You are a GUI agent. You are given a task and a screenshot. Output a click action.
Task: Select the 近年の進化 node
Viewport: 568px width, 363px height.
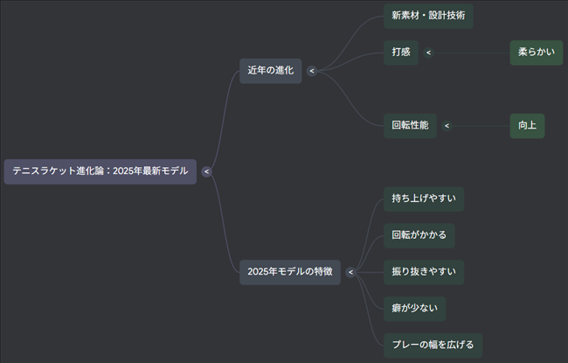pos(270,71)
